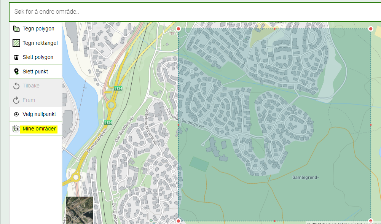This screenshot has width=381, height=224.
Task: Select the Tegn polygon tool icon
Action: (16, 29)
